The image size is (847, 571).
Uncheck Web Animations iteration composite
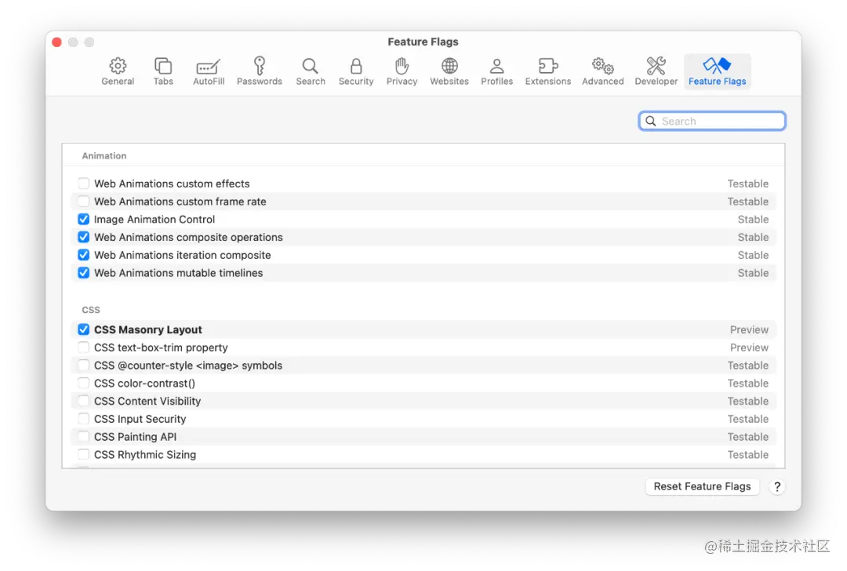tap(84, 255)
